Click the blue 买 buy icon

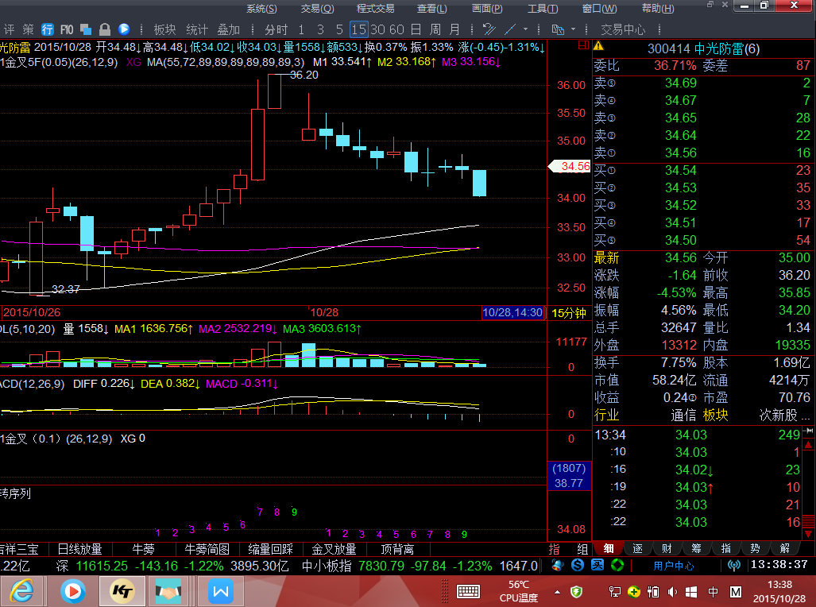(x=597, y=566)
